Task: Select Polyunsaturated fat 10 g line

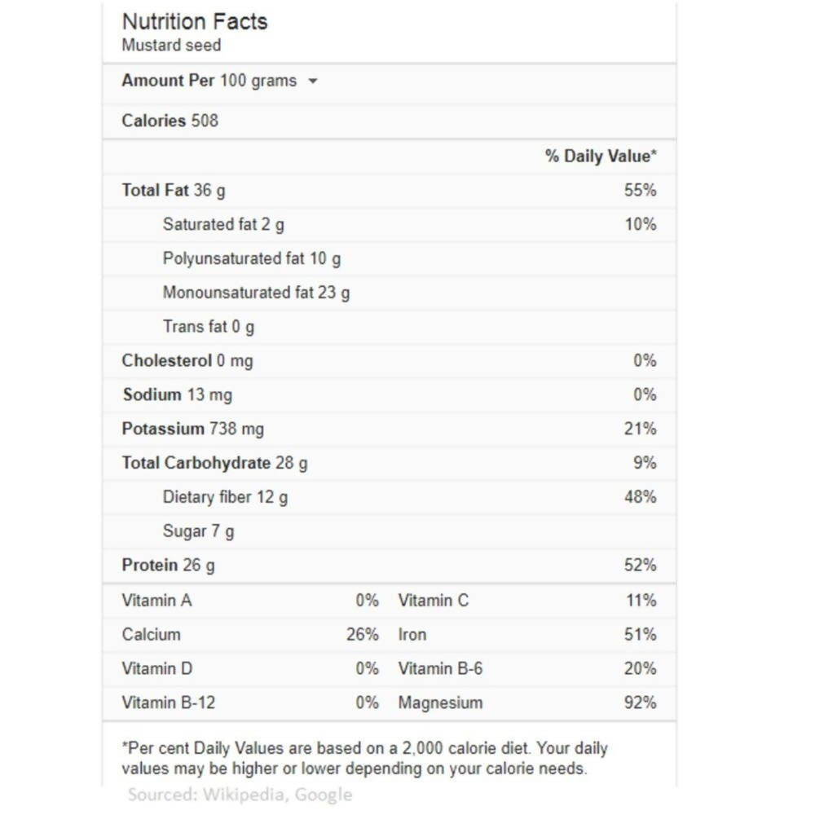Action: [252, 258]
